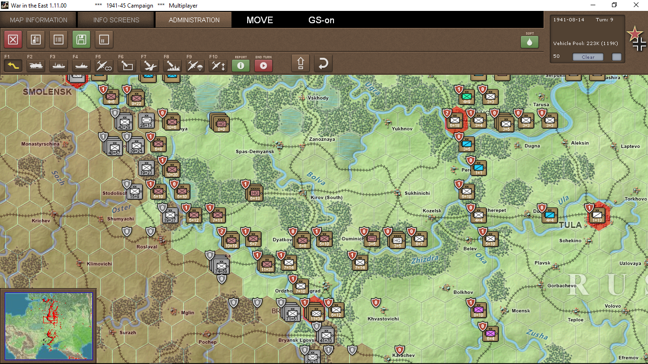Image resolution: width=648 pixels, height=364 pixels.
Task: Select the grey unit stack 74=58
Action: tap(221, 265)
